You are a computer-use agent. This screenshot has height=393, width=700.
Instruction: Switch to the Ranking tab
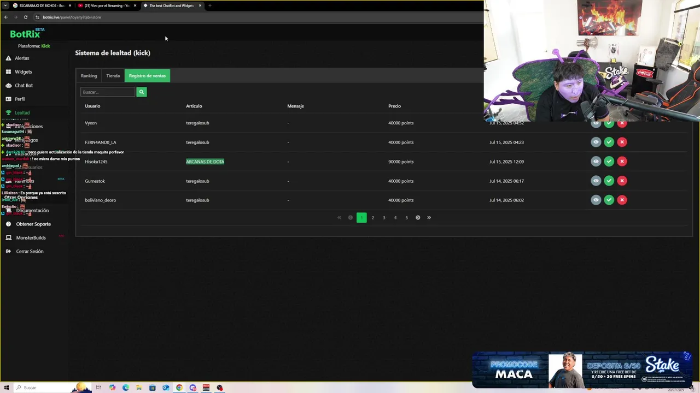coord(89,76)
